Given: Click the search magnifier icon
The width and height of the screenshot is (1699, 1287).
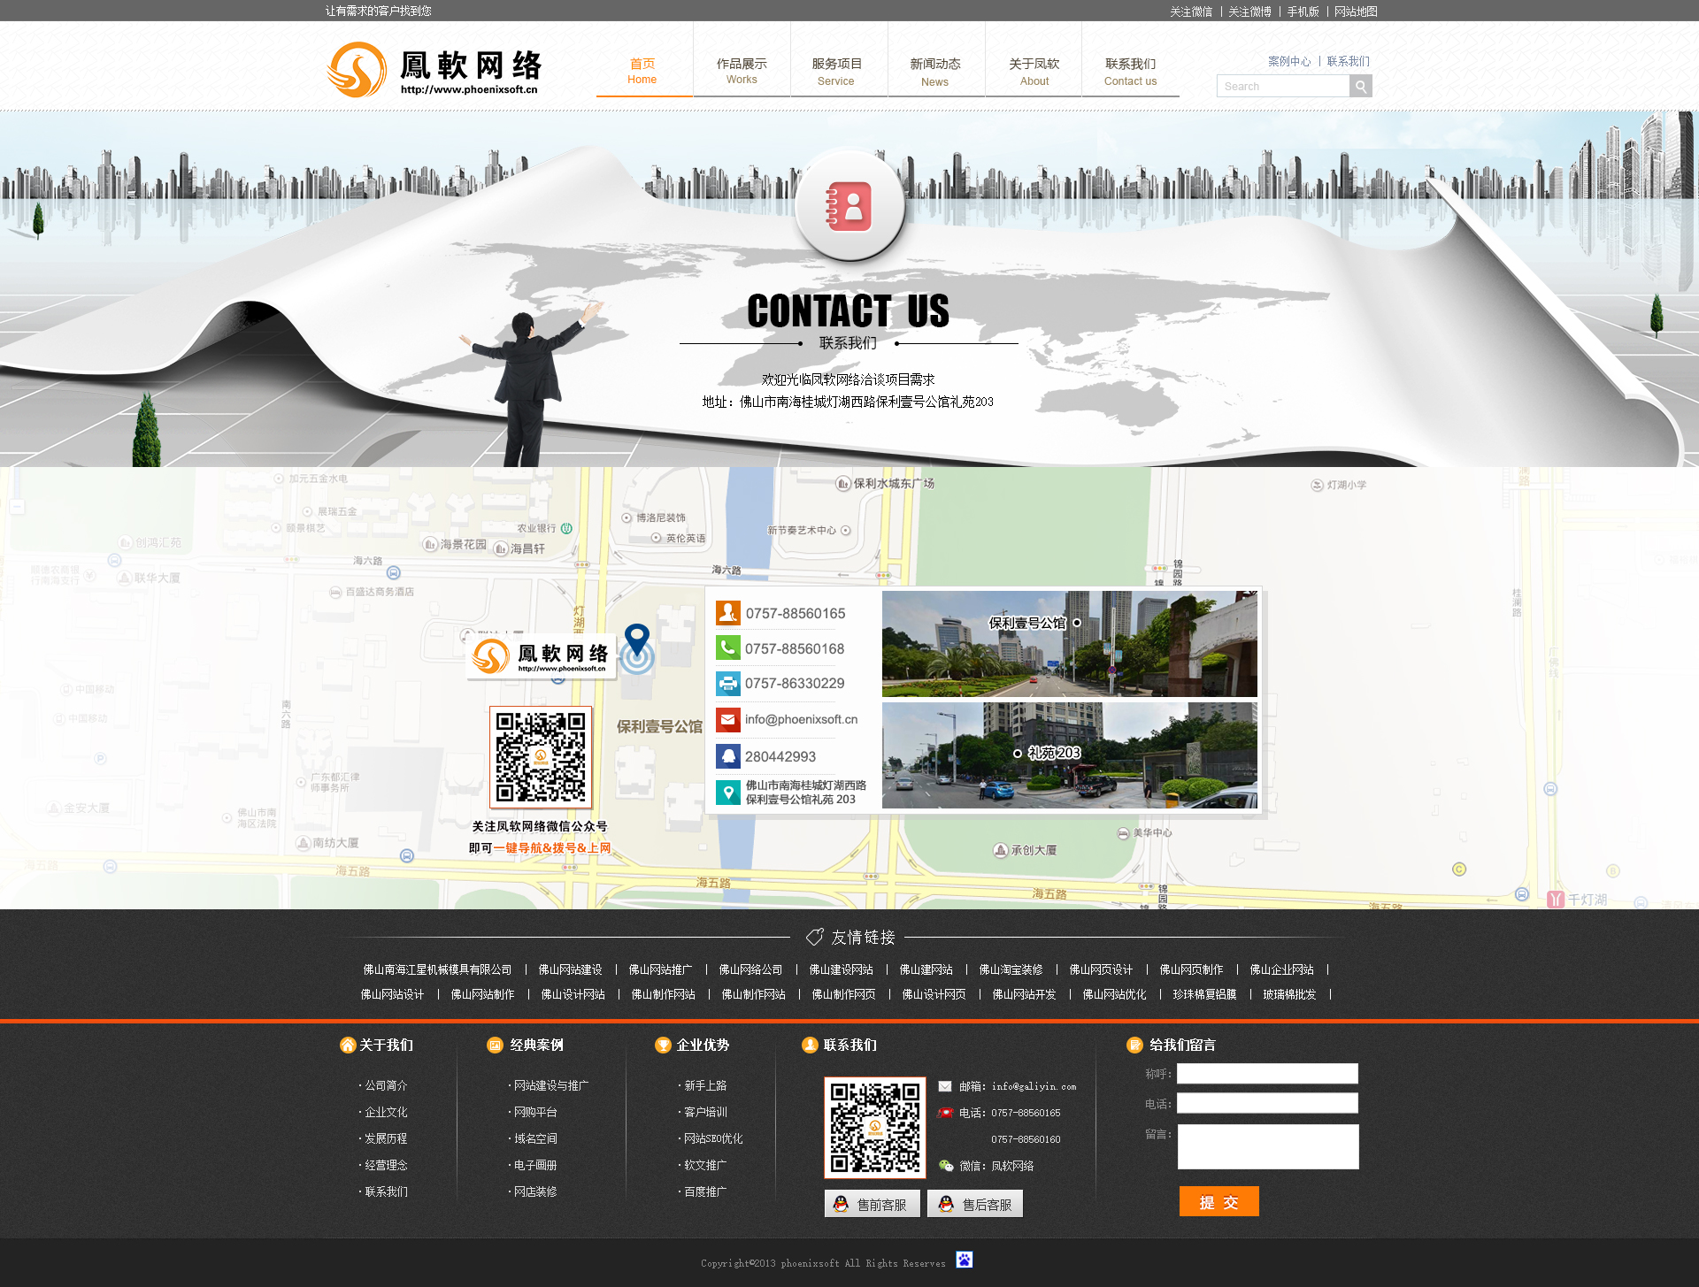Looking at the screenshot, I should point(1361,86).
